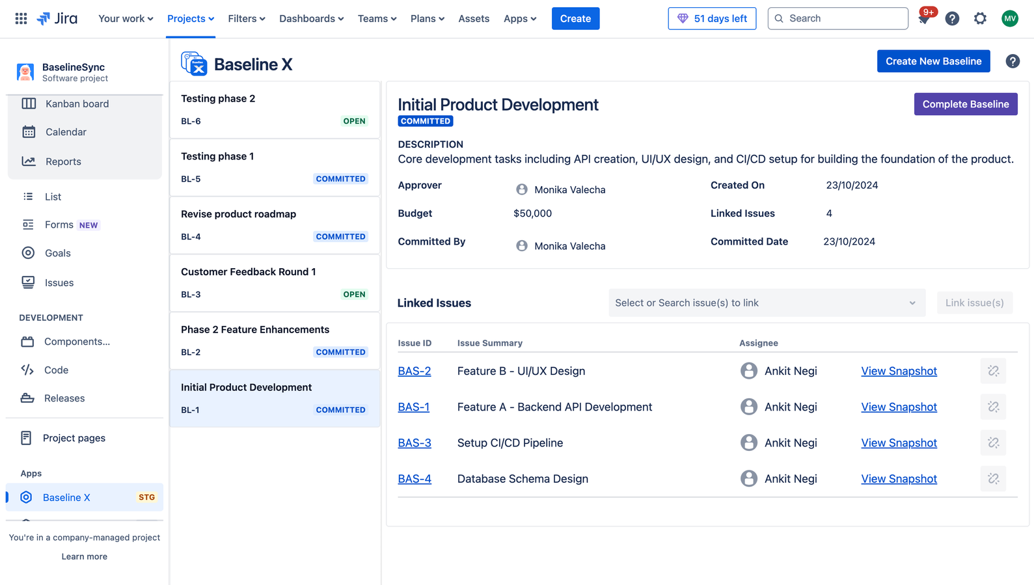Open issue link BAS-3
The width and height of the screenshot is (1034, 585).
coord(415,442)
